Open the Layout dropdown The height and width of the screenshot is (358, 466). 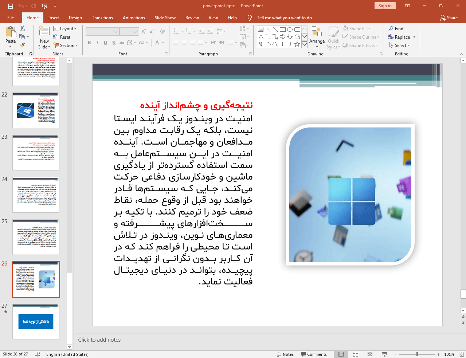click(65, 29)
